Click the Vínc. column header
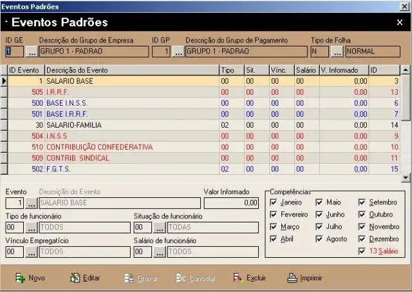Image resolution: width=412 pixels, height=292 pixels. coord(282,70)
